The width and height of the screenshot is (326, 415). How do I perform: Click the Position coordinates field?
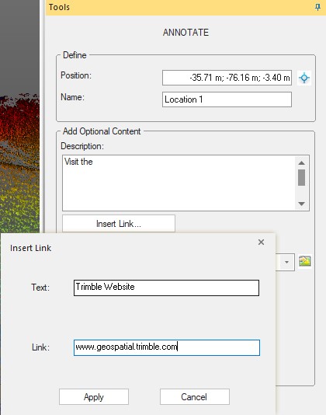point(227,78)
